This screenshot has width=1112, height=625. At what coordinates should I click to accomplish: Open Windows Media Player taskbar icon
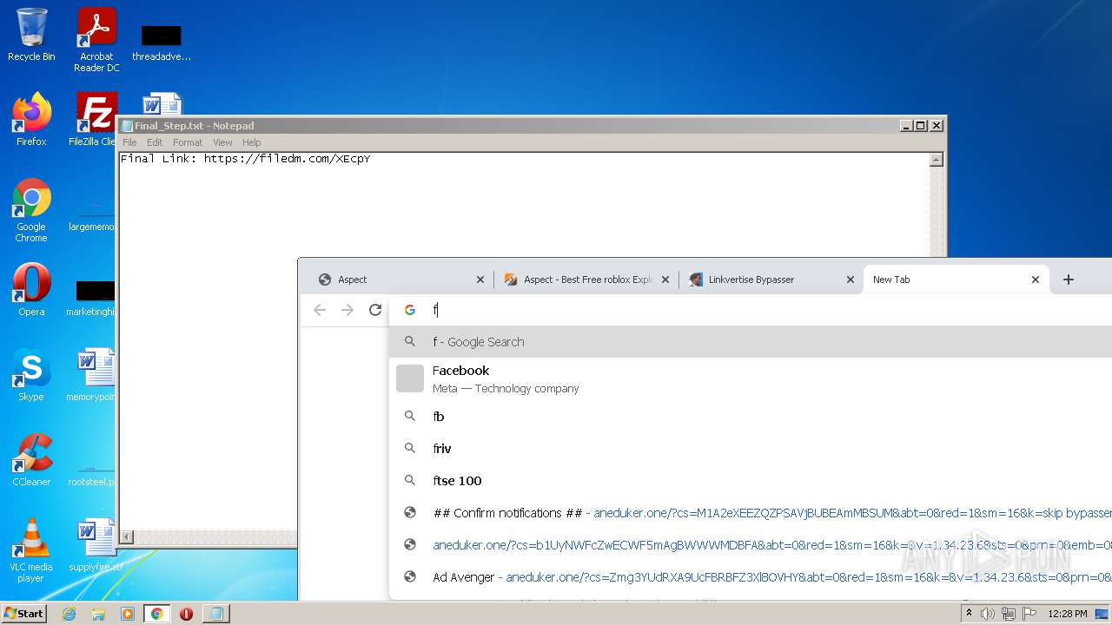128,614
